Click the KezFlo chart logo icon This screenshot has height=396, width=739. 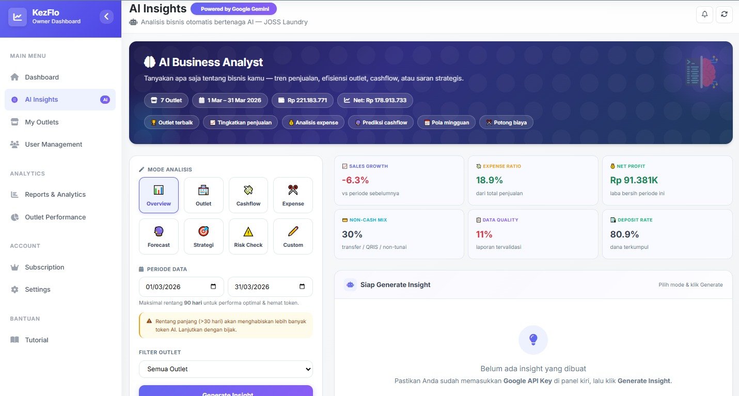coord(18,17)
